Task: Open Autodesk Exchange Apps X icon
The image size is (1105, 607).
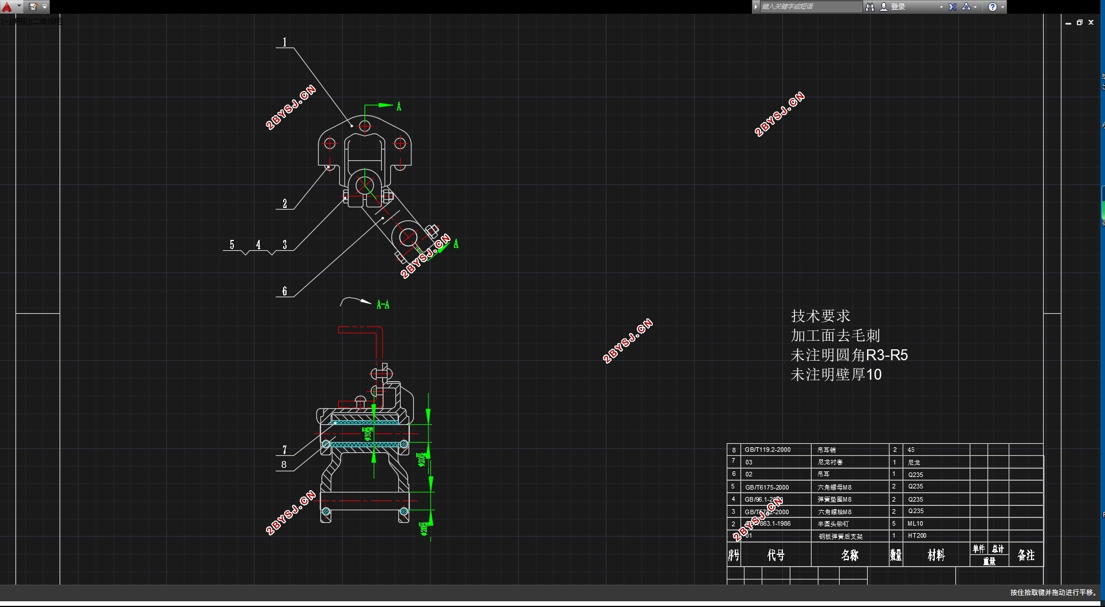Action: click(x=953, y=7)
